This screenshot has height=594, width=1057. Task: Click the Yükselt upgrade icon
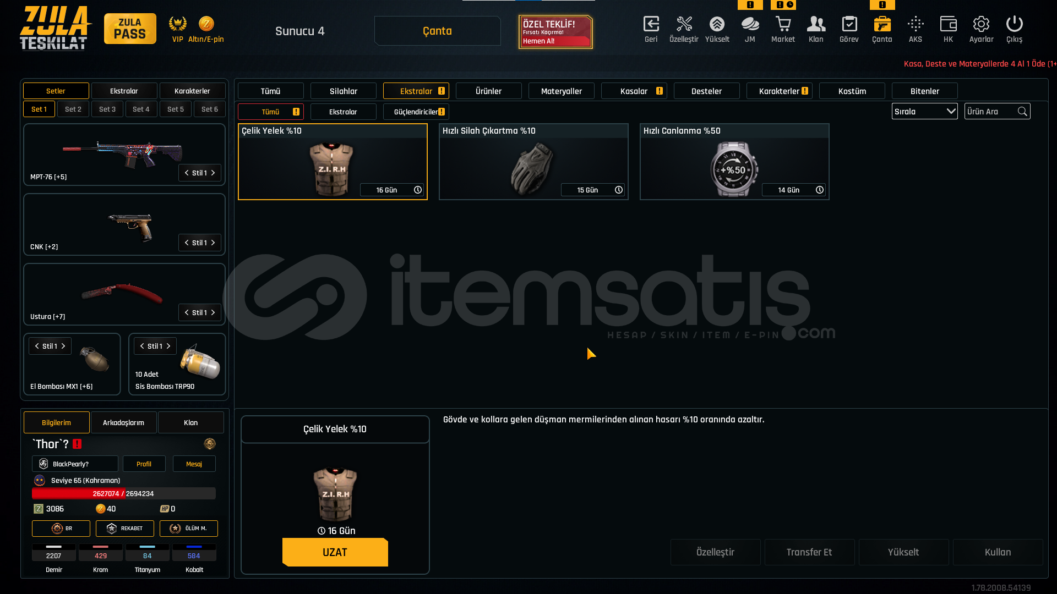pos(717,24)
